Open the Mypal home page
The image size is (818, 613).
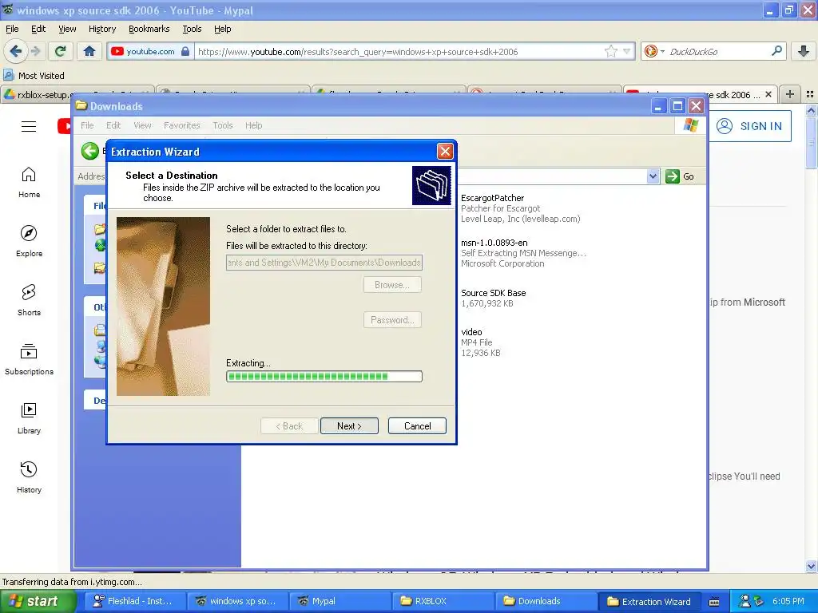click(x=89, y=51)
